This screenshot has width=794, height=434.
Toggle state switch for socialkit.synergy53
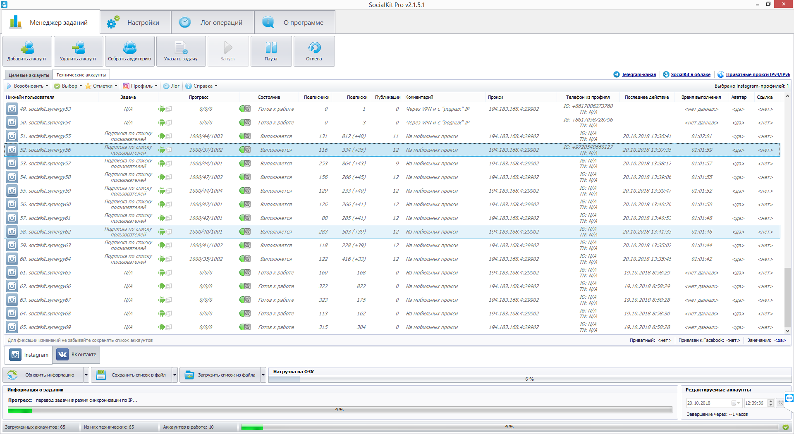(x=245, y=109)
